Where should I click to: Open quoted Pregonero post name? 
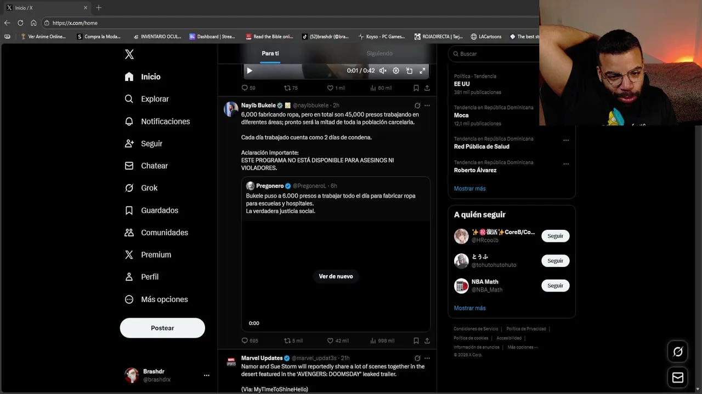click(x=270, y=186)
